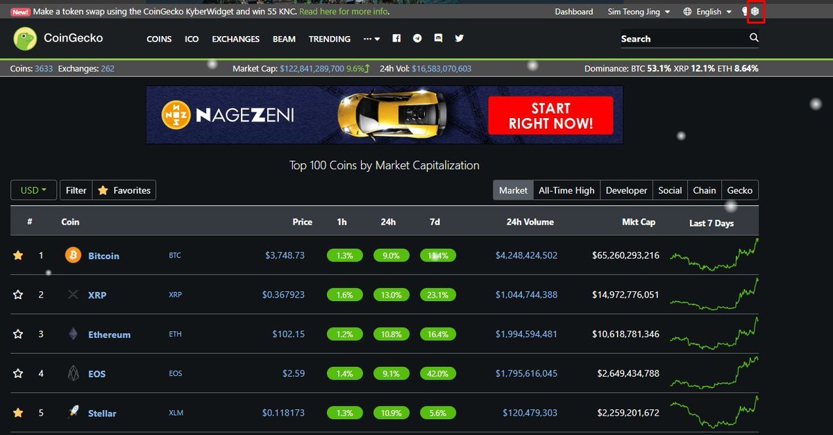This screenshot has width=833, height=435.
Task: Click the Favorites button
Action: tap(124, 190)
